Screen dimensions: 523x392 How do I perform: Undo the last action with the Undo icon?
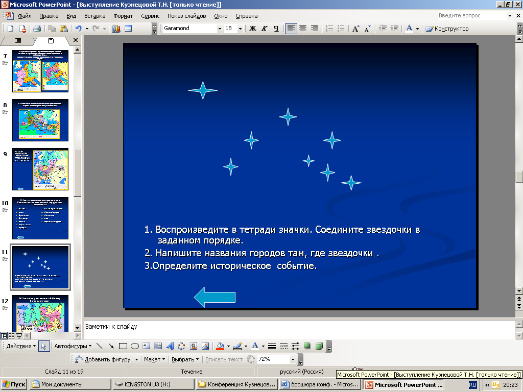78,29
